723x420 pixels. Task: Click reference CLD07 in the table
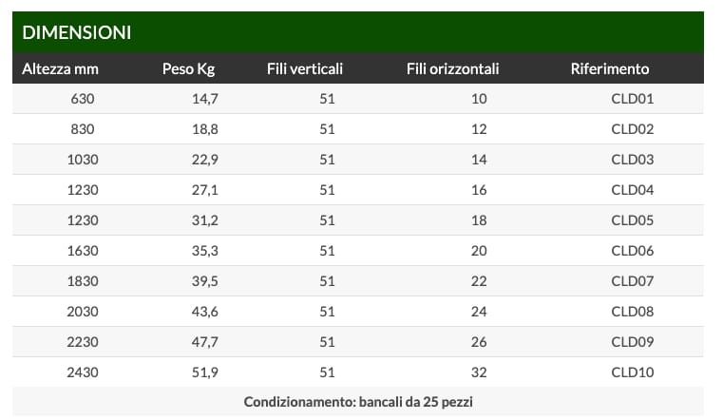633,281
